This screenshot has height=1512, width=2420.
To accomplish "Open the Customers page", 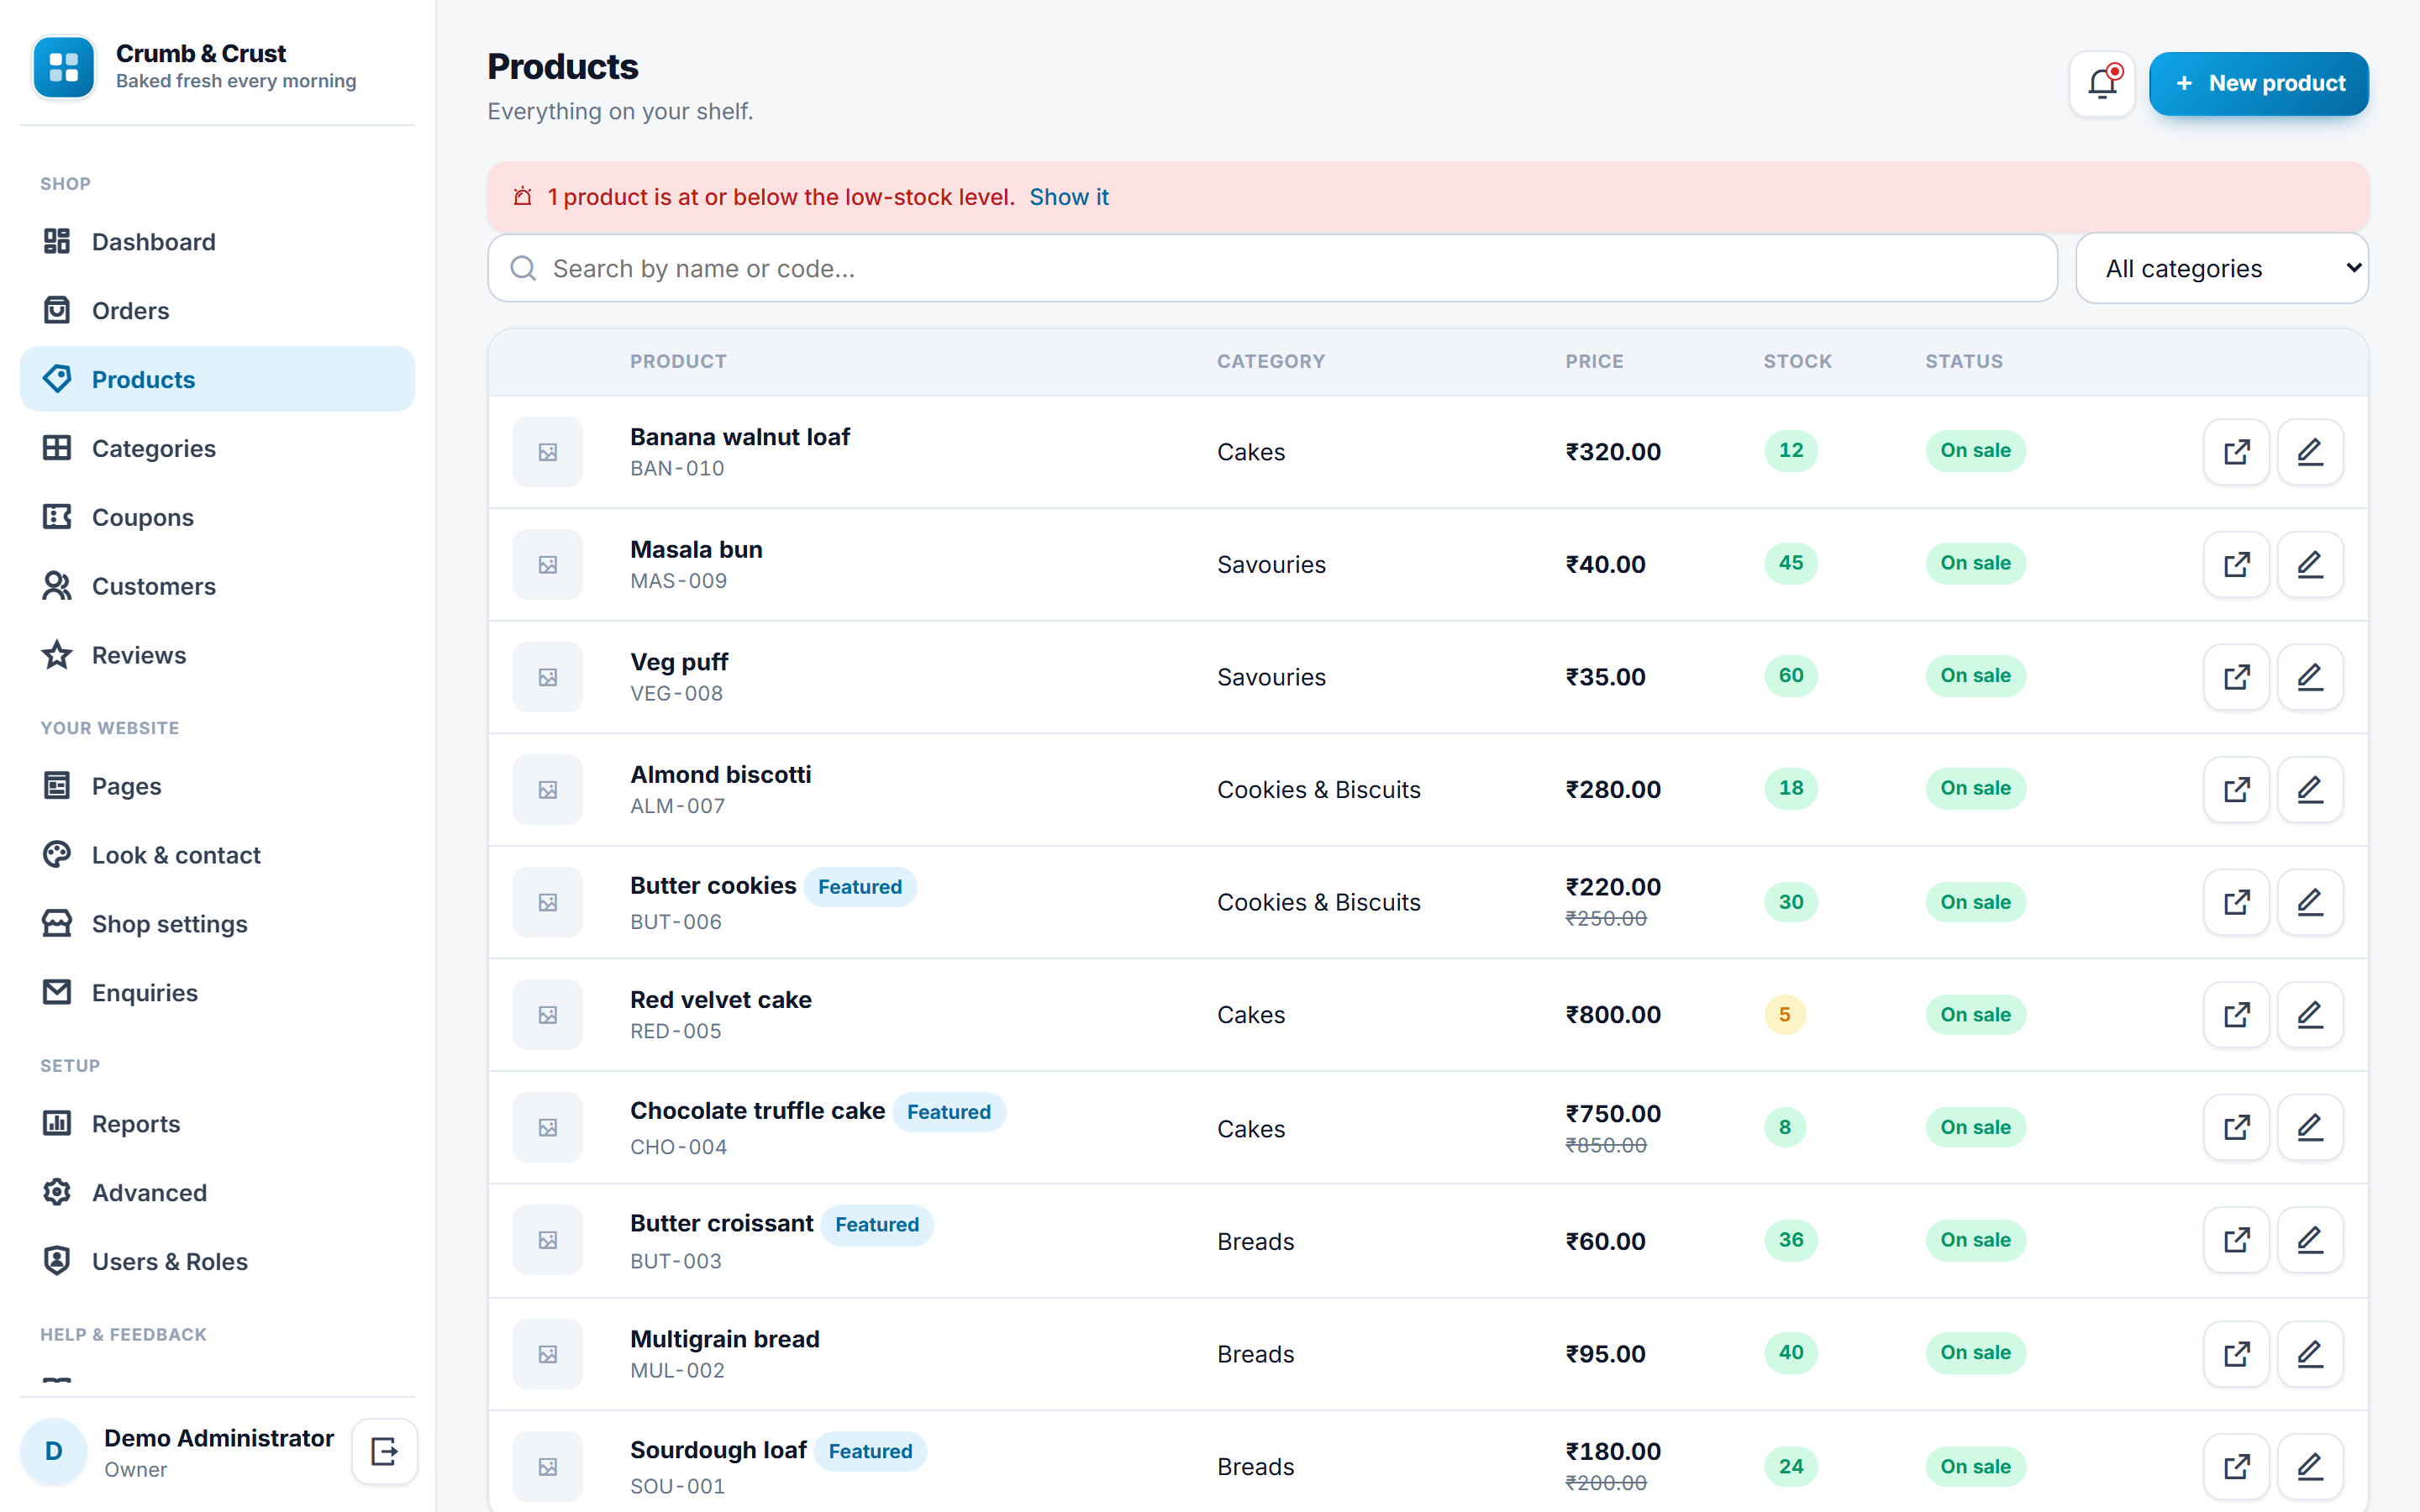I will coord(217,586).
